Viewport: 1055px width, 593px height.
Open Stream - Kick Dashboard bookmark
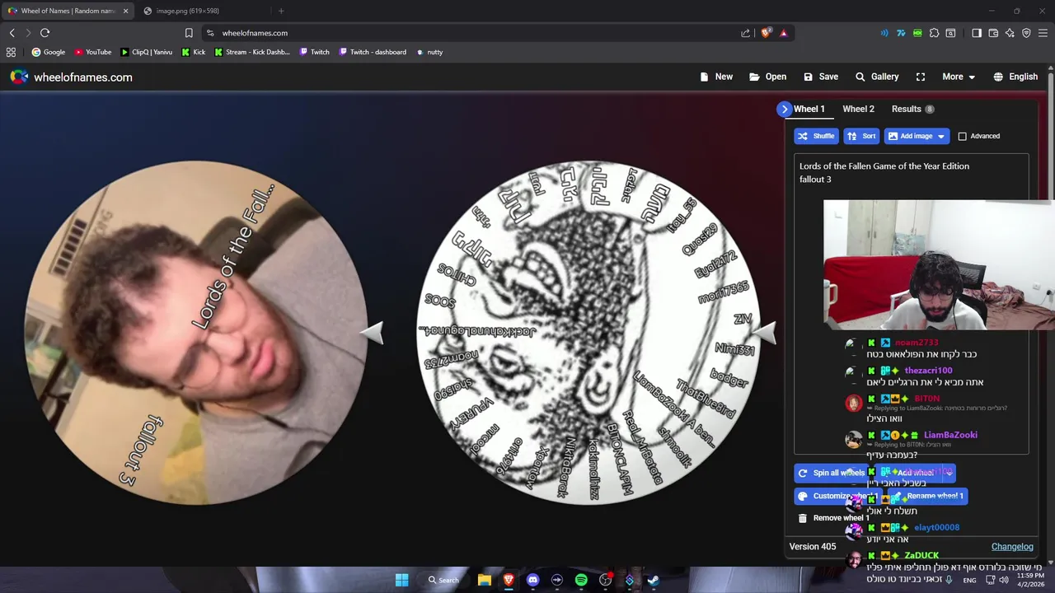click(x=252, y=52)
